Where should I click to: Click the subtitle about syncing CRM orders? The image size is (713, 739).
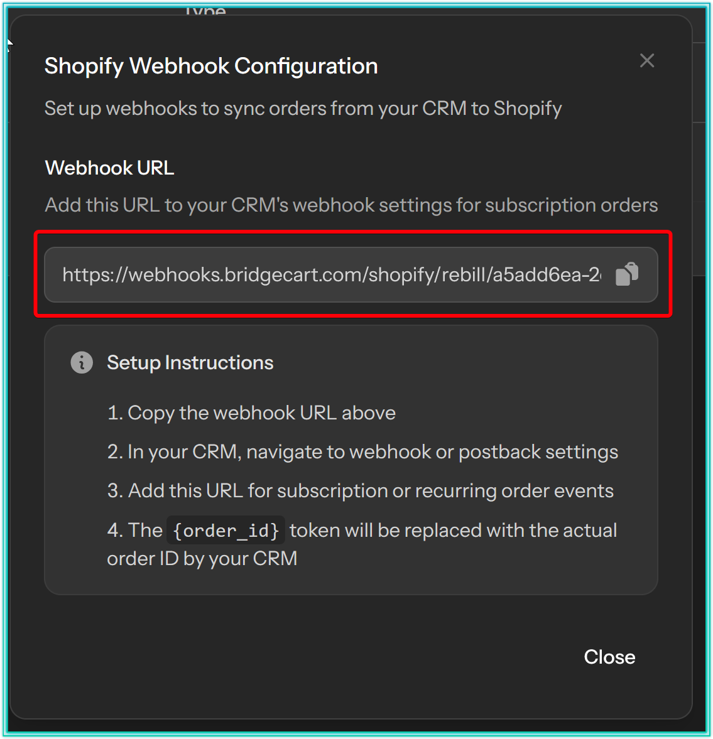point(303,109)
